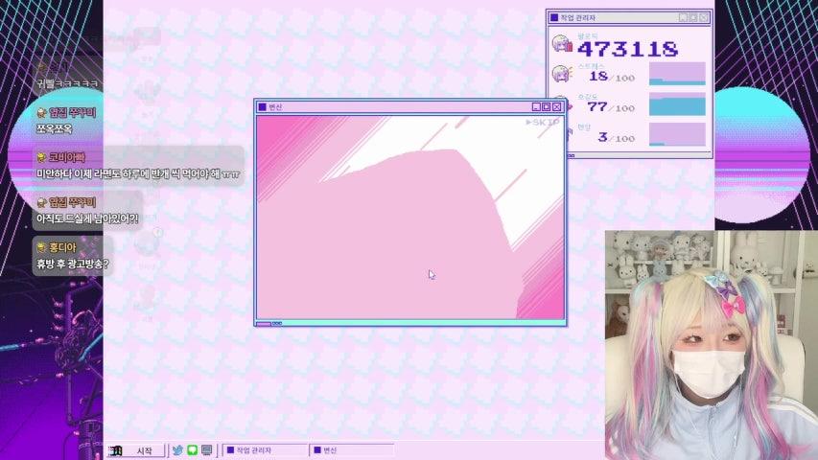Switch to 변신 taskbar item

coord(351,449)
